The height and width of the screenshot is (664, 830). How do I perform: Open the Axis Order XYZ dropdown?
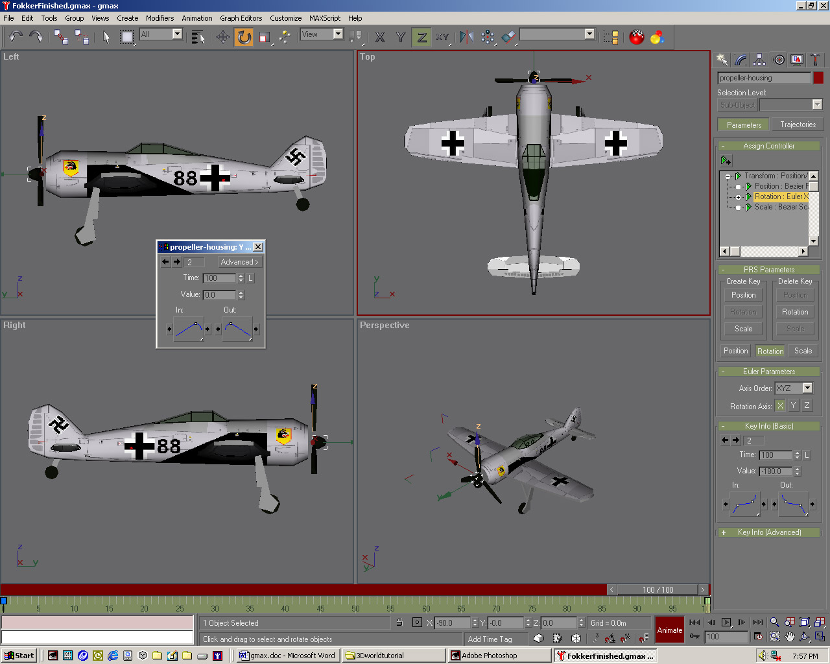pyautogui.click(x=807, y=388)
